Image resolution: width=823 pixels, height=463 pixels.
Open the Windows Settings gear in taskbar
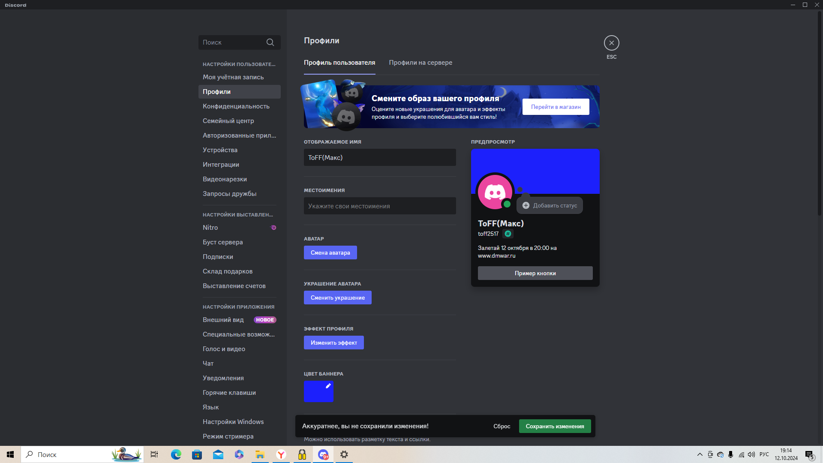344,454
